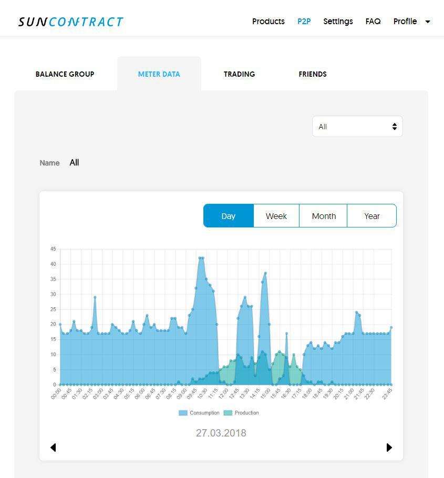Open Settings in the top menu
Screen dimensions: 444x478
(x=338, y=22)
